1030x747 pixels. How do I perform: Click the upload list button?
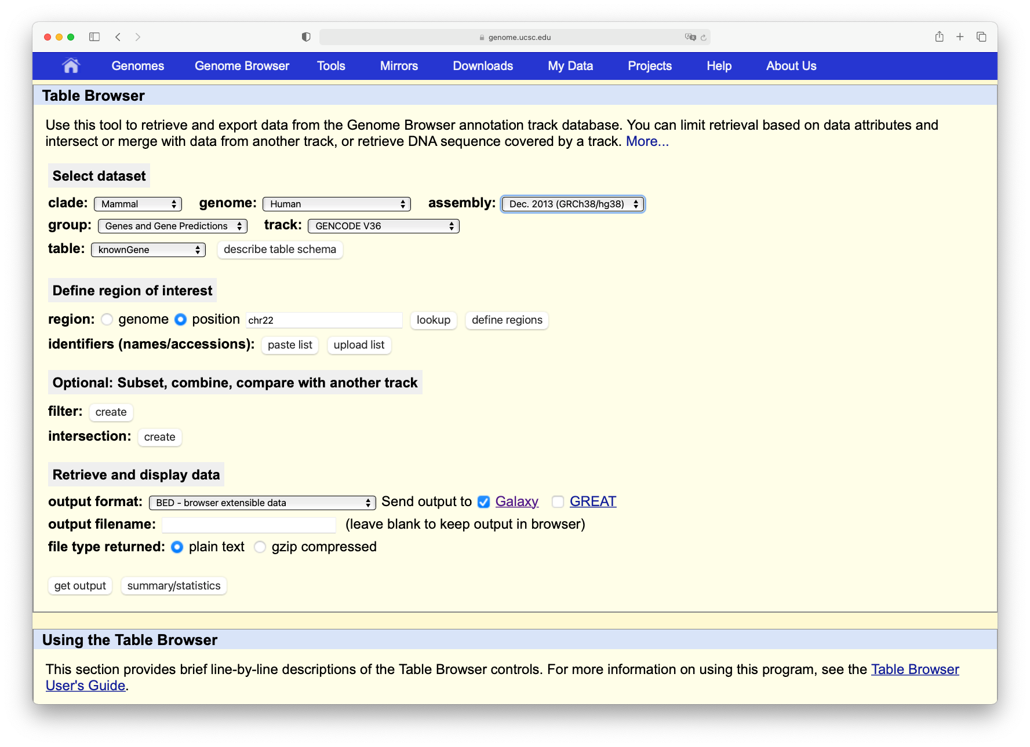tap(359, 345)
